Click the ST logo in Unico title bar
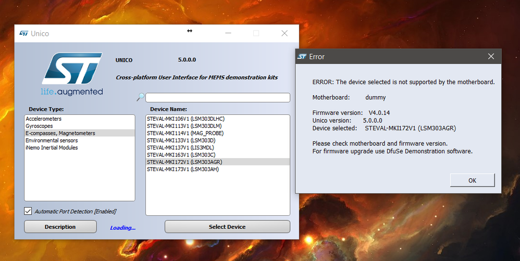The height and width of the screenshot is (261, 520). (x=23, y=33)
